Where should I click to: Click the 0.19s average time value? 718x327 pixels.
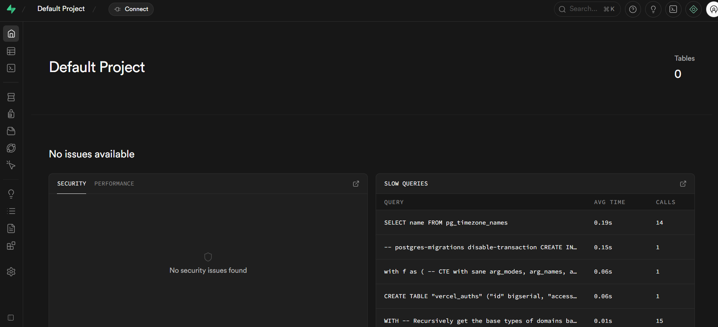[603, 223]
